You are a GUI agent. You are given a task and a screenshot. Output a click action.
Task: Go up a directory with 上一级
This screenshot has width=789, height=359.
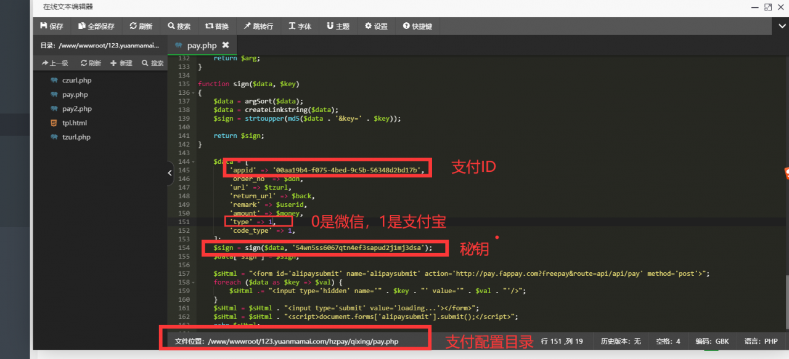coord(55,63)
